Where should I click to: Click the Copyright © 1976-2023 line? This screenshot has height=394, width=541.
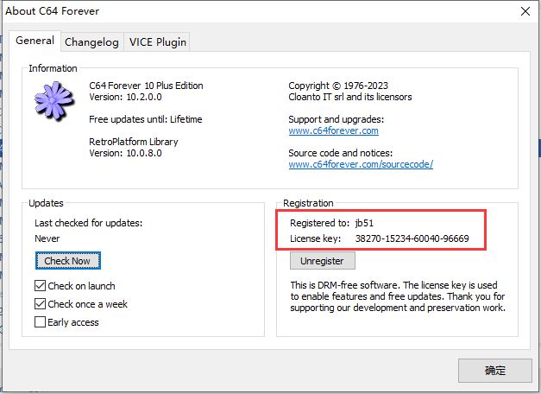338,86
